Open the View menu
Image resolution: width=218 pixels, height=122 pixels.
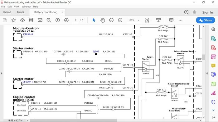pyautogui.click(x=17, y=7)
